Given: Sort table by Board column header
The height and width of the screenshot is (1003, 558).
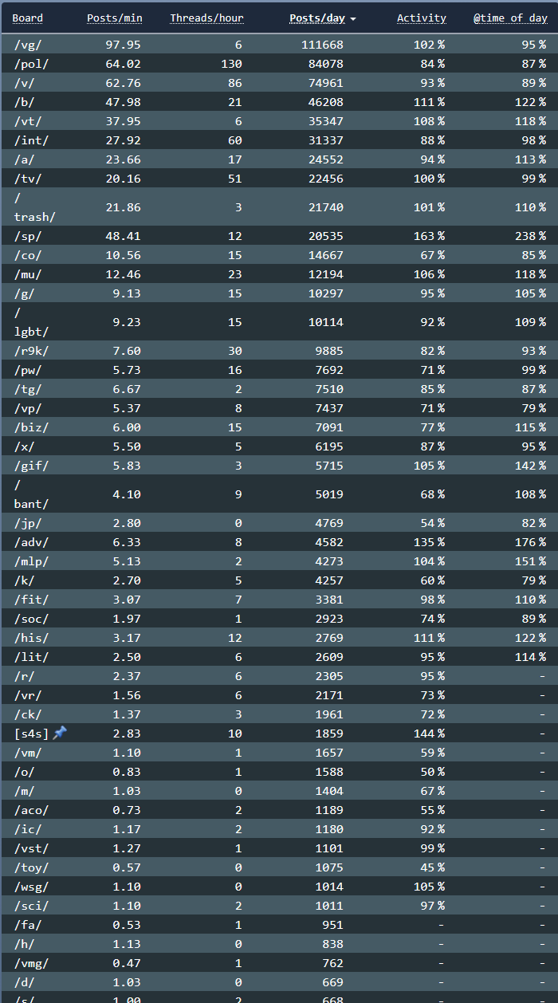Looking at the screenshot, I should click(28, 18).
